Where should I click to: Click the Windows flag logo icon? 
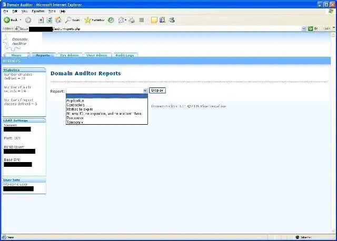[x=331, y=11]
